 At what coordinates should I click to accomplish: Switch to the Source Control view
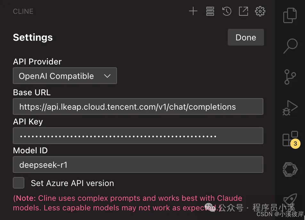(290, 77)
